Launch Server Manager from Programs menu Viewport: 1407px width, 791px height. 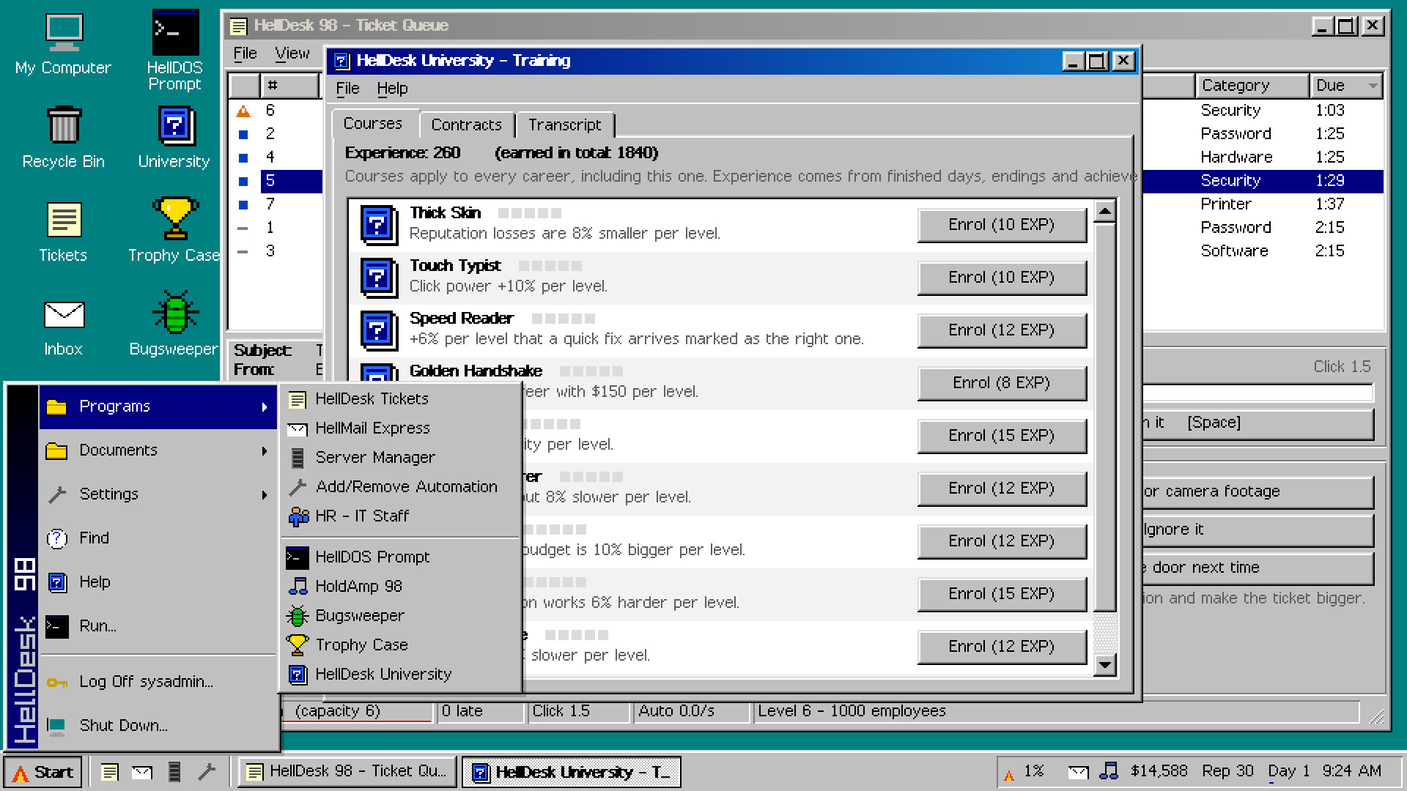pos(402,458)
